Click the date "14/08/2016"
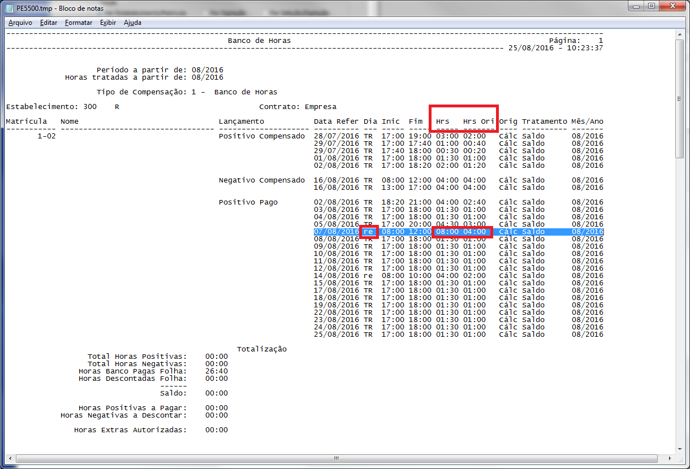This screenshot has width=690, height=469. 337,276
